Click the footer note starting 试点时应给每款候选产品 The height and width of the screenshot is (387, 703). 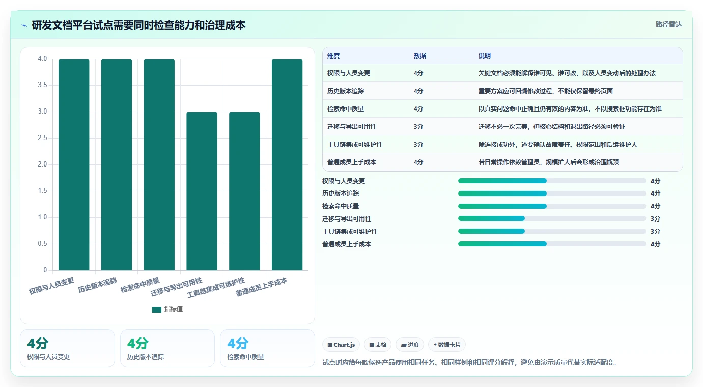pyautogui.click(x=469, y=363)
